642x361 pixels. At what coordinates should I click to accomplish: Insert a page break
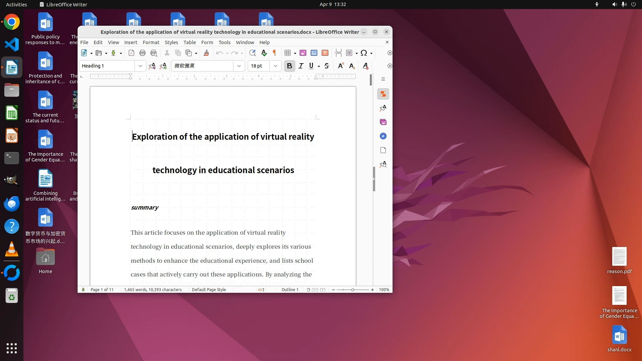click(338, 53)
